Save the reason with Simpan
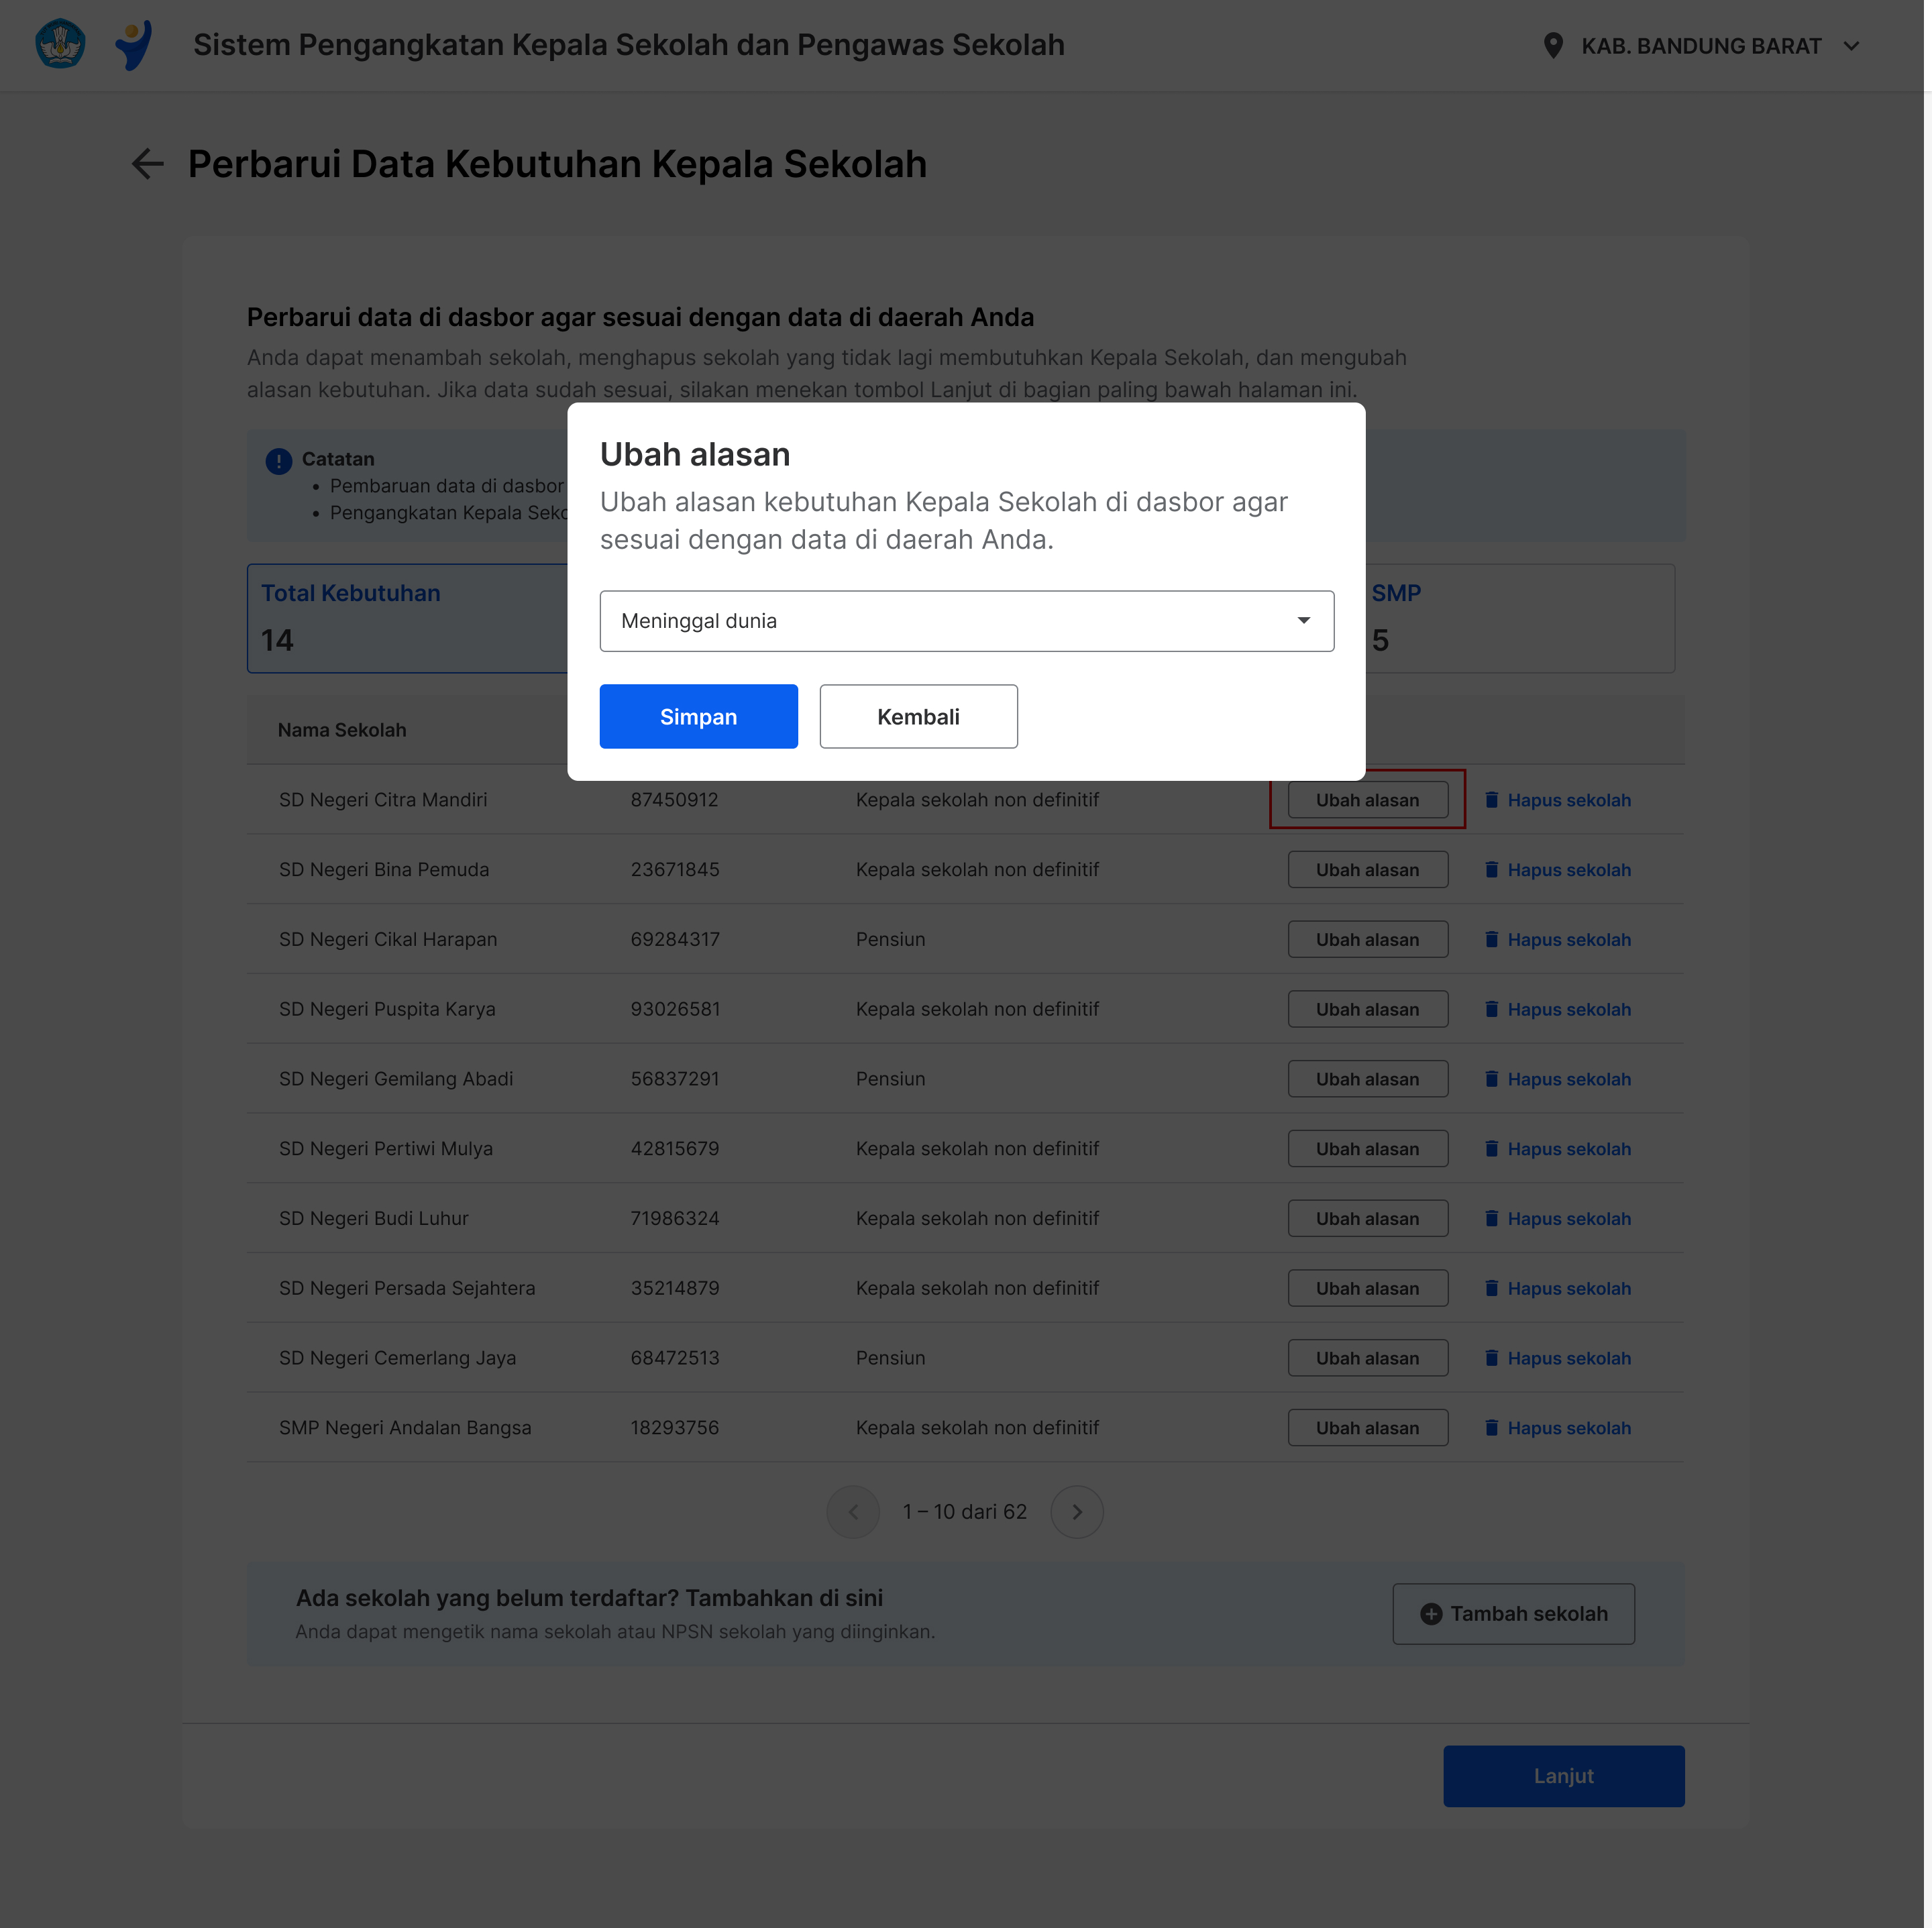Screen dimensions: 1932x1928 (x=698, y=716)
